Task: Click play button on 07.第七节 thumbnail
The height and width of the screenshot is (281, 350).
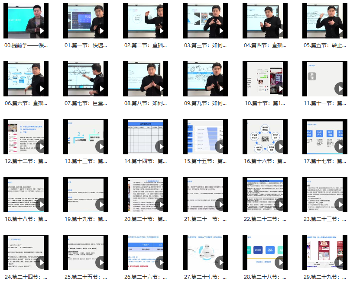Action: pyautogui.click(x=101, y=89)
